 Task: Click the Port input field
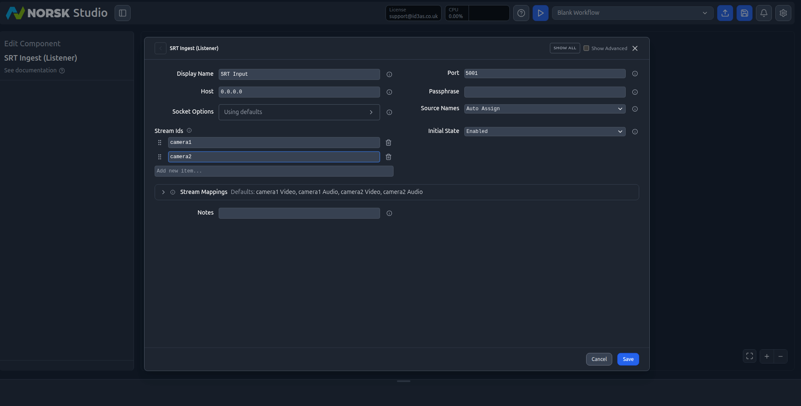545,73
